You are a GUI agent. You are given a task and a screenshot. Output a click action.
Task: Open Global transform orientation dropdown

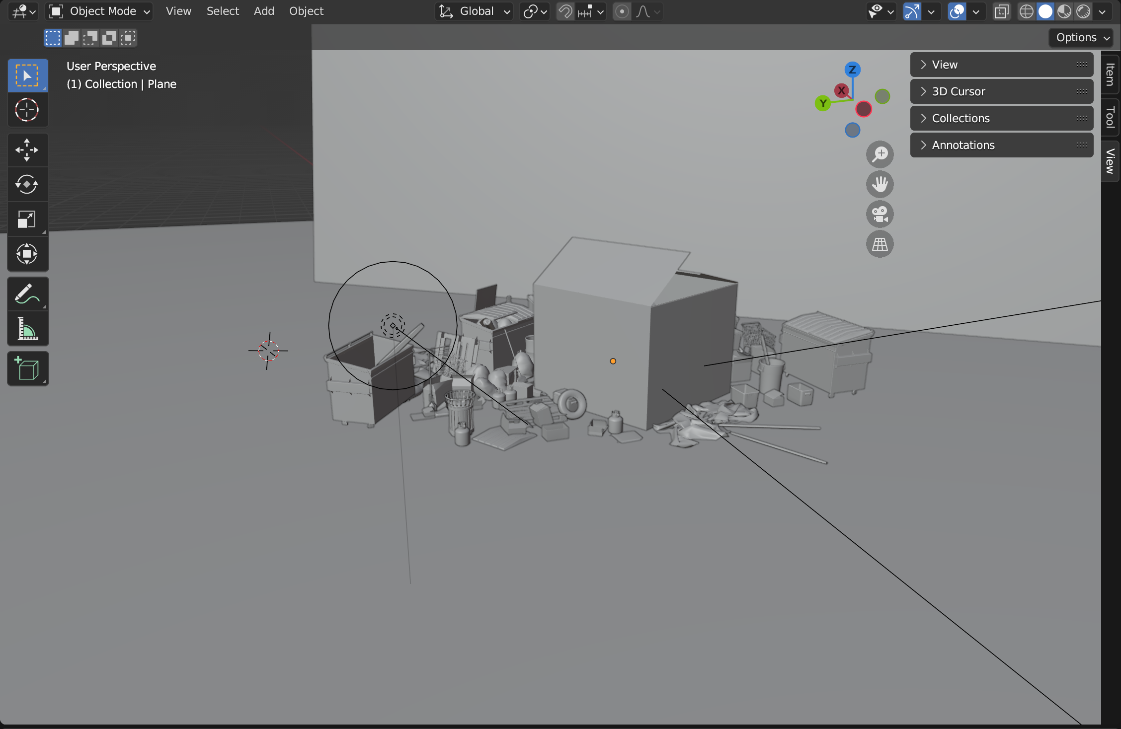tap(474, 11)
